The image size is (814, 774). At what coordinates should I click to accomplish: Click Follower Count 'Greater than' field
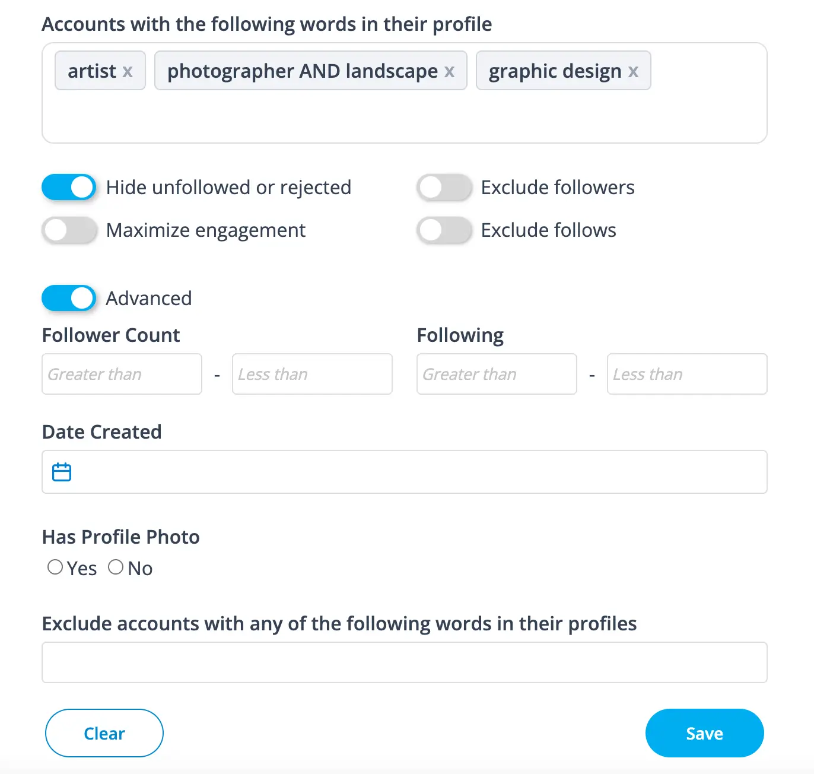click(122, 374)
